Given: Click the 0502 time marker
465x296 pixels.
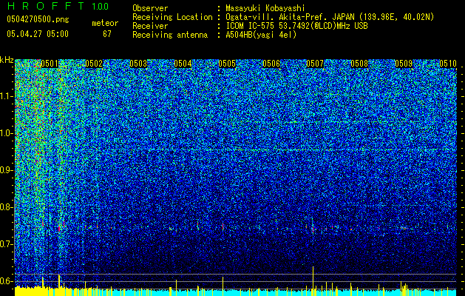Looking at the screenshot, I should tap(94, 64).
